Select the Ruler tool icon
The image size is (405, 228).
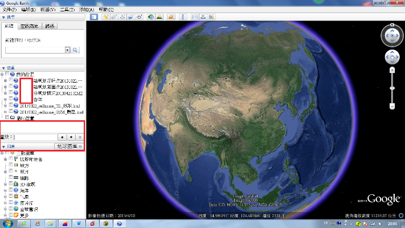[183, 17]
